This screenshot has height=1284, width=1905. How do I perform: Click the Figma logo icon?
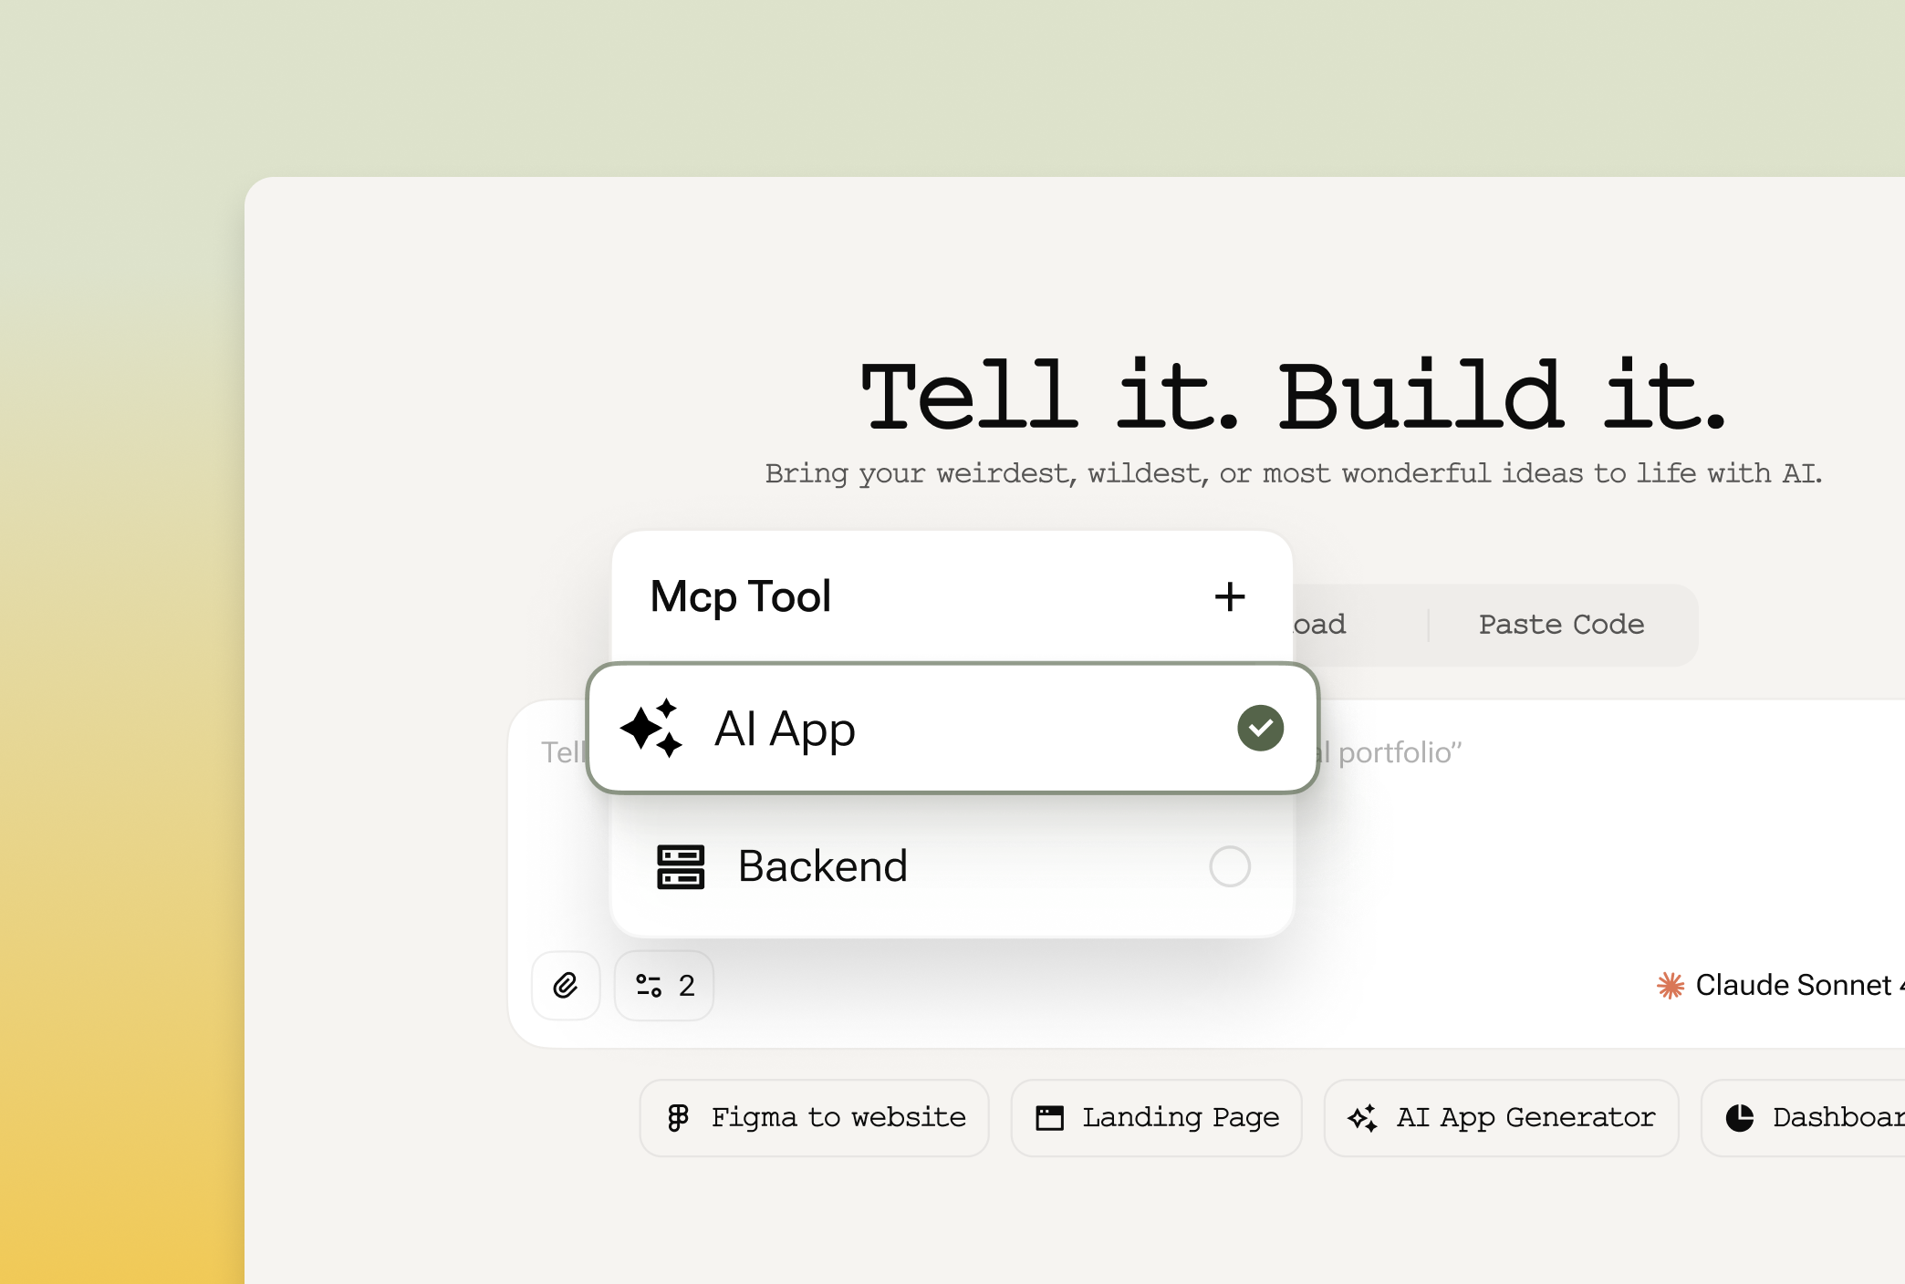678,1117
